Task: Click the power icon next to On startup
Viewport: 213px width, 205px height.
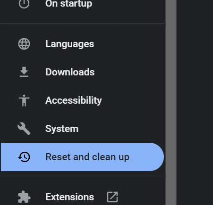Action: (x=24, y=3)
